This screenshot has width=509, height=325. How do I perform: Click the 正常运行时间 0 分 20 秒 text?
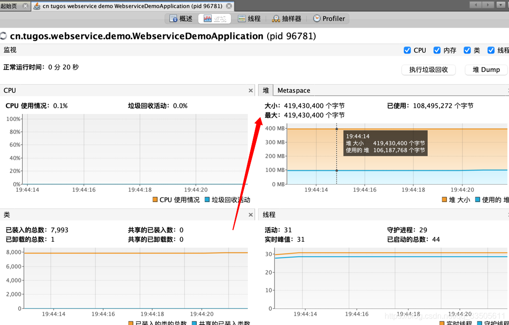[41, 67]
